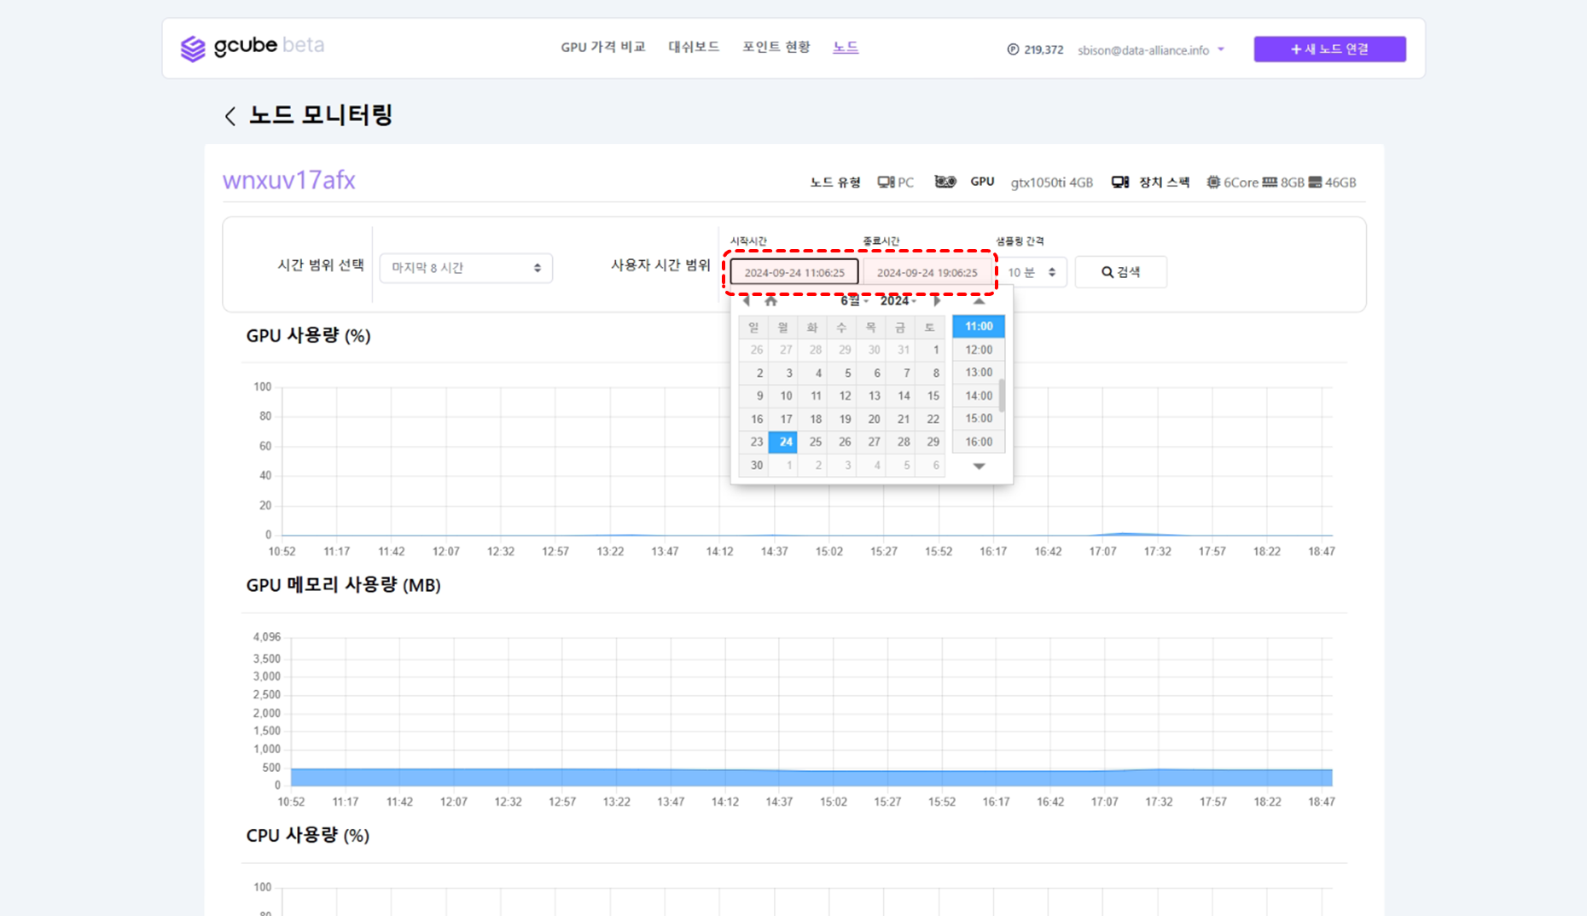Select day 24 in the calendar
Viewport: 1587px width, 916px height.
coord(783,442)
